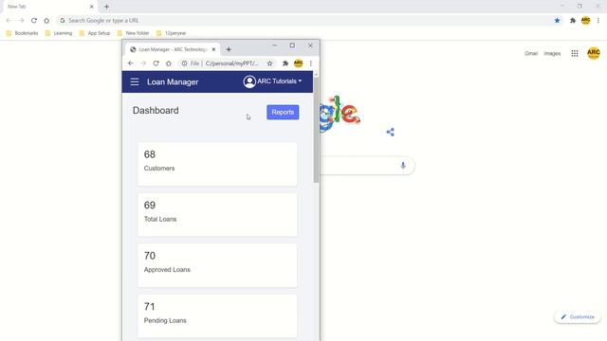Click the ARC Tutorials user avatar icon
The height and width of the screenshot is (341, 607).
coord(249,81)
